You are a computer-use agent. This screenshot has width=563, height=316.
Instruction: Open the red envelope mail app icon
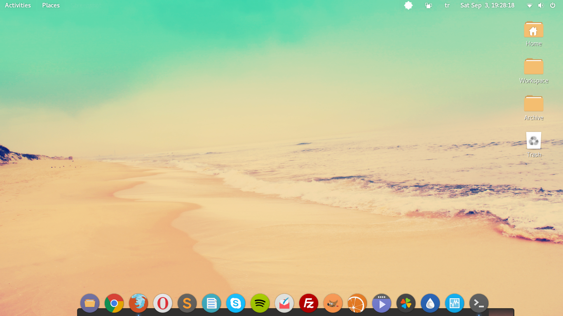[x=284, y=303]
